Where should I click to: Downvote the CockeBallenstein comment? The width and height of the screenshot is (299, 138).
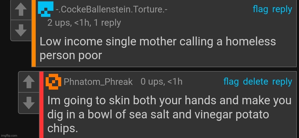20,30
